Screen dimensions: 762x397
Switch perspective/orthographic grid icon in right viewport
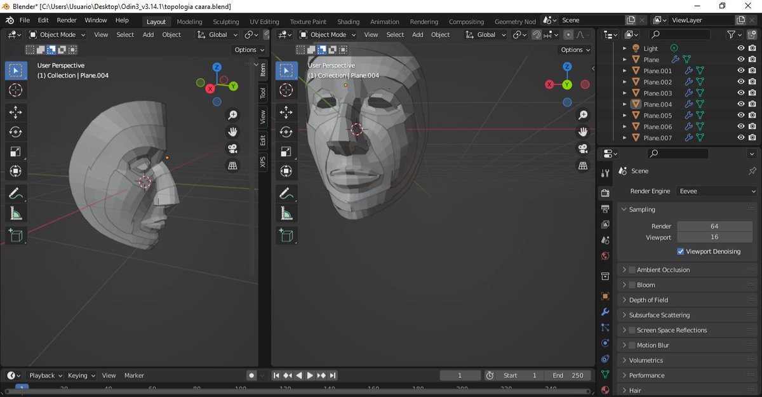coord(583,166)
